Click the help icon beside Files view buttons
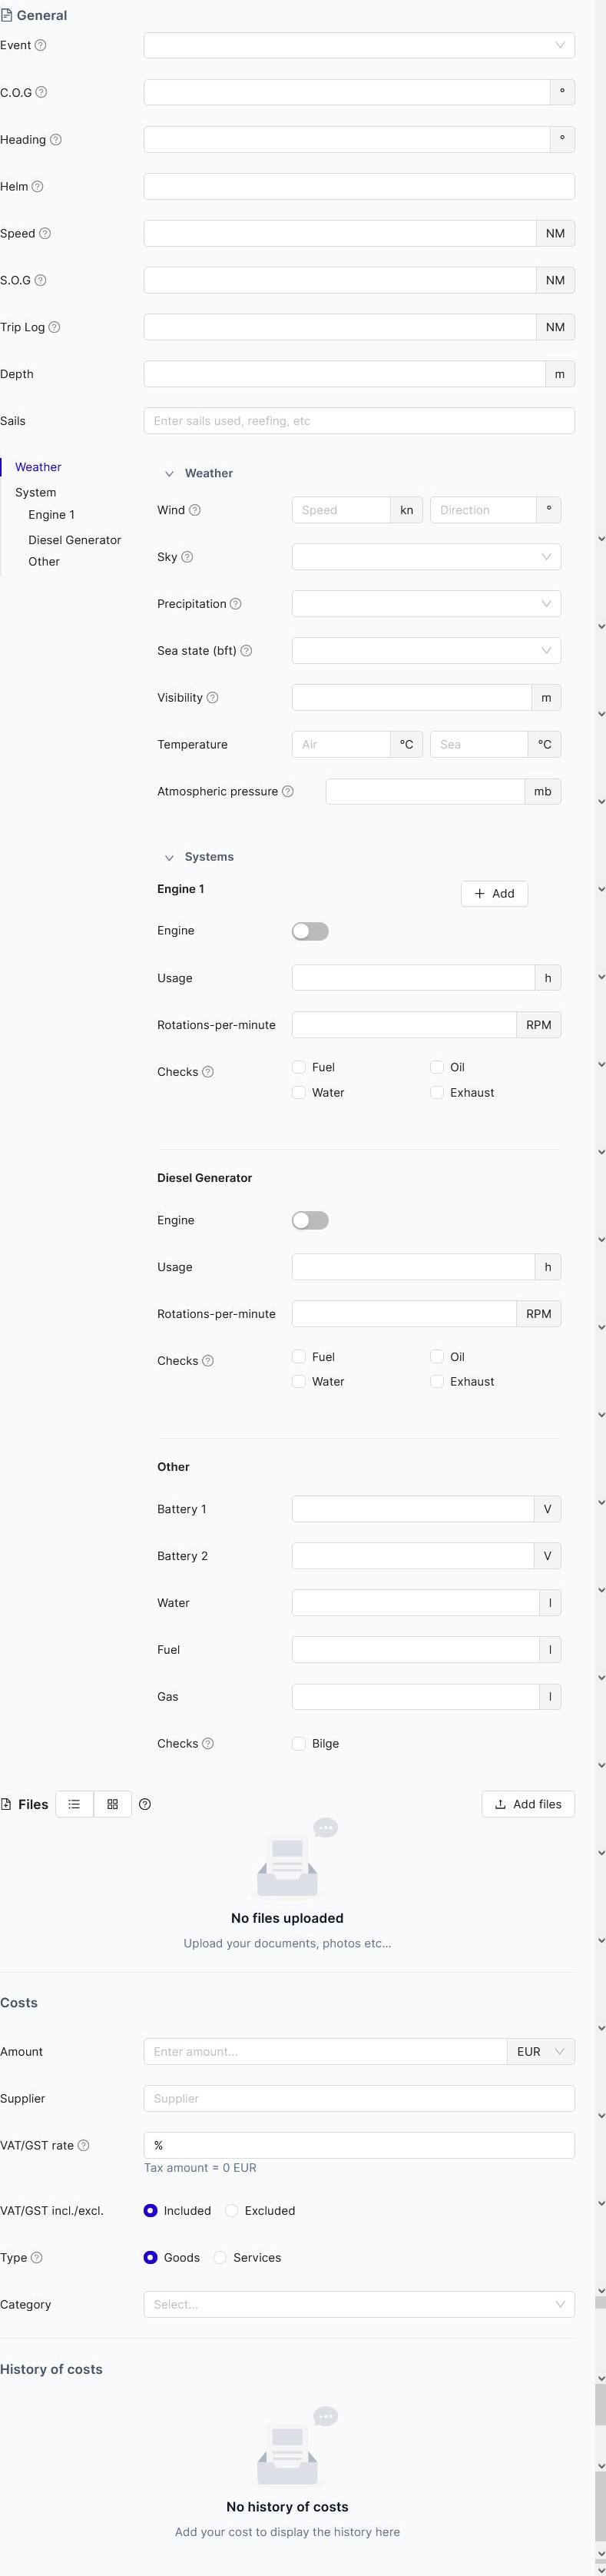Viewport: 606px width, 2576px height. click(x=145, y=1804)
